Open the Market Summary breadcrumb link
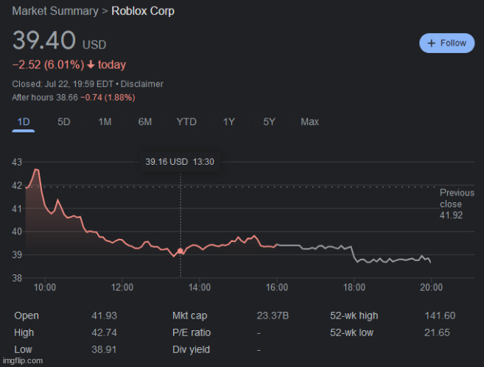The height and width of the screenshot is (367, 484). point(55,11)
